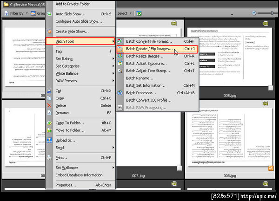
Task: Choose Batch Convert ICC Profile
Action: [x=158, y=100]
